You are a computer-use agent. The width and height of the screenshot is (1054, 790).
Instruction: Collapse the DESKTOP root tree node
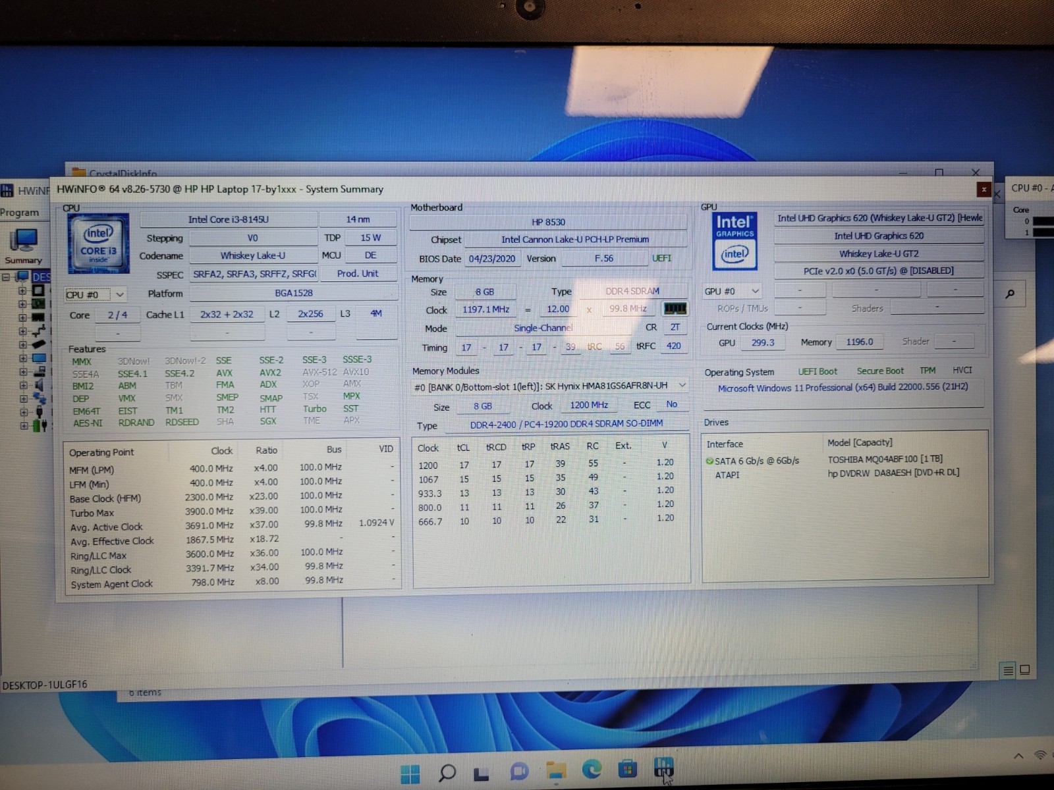(x=6, y=277)
